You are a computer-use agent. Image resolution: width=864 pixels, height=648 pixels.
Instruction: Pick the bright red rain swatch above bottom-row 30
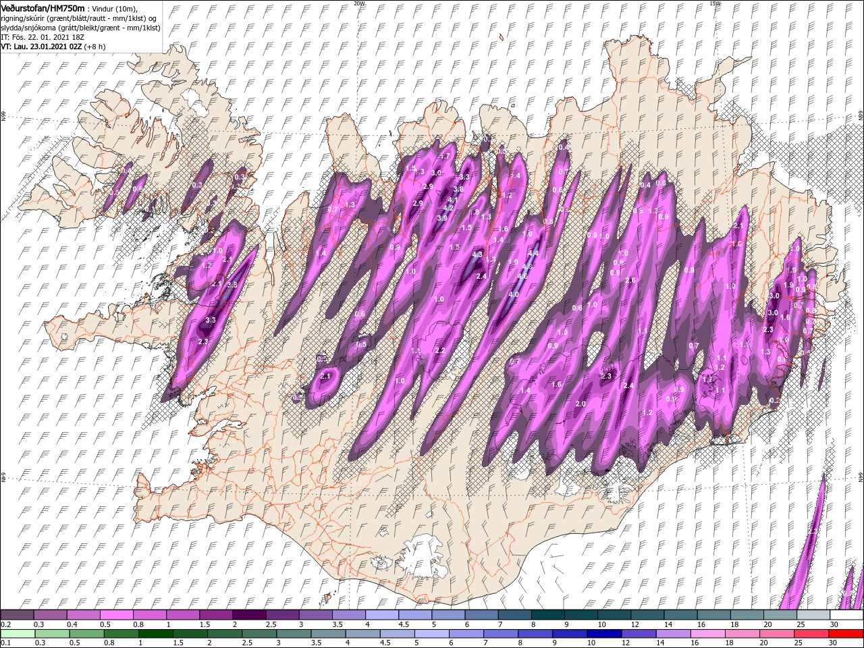tap(845, 633)
